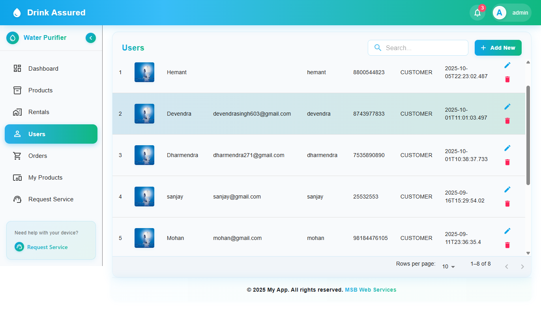
Task: Delete Devendra's user with trash icon
Action: click(507, 121)
